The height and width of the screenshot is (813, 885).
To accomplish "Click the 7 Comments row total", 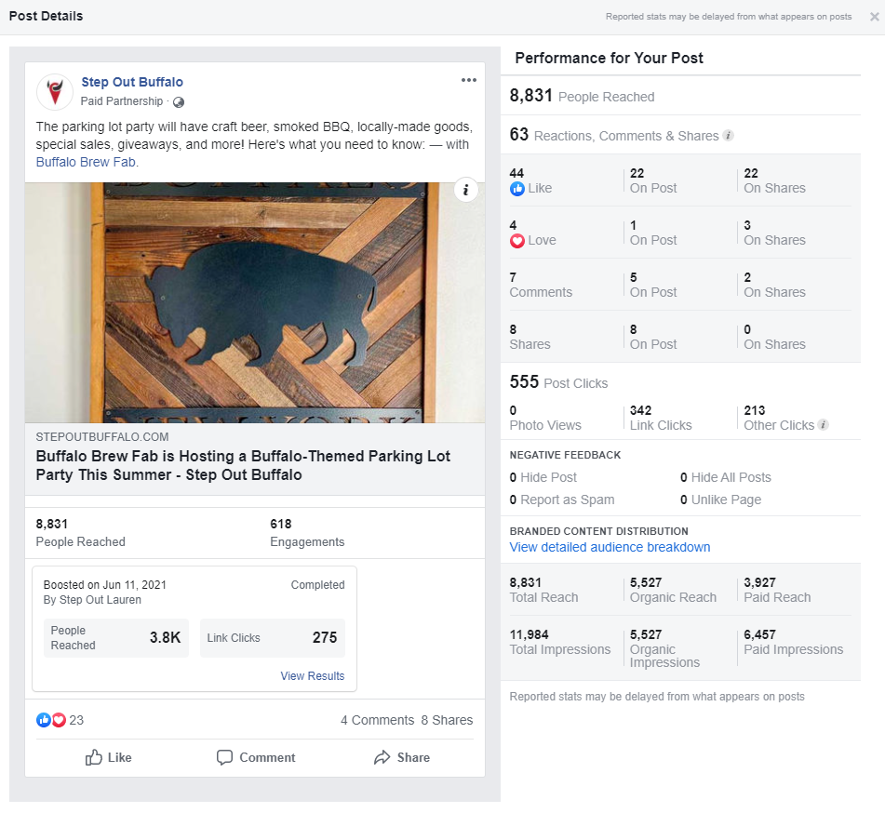I will (541, 285).
